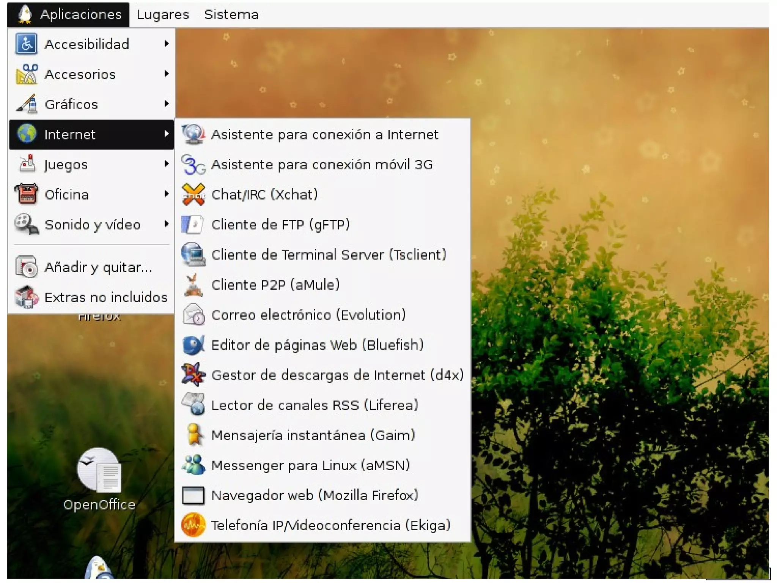The image size is (777, 583).
Task: Select Añadir y quitar... entry
Action: click(x=98, y=267)
